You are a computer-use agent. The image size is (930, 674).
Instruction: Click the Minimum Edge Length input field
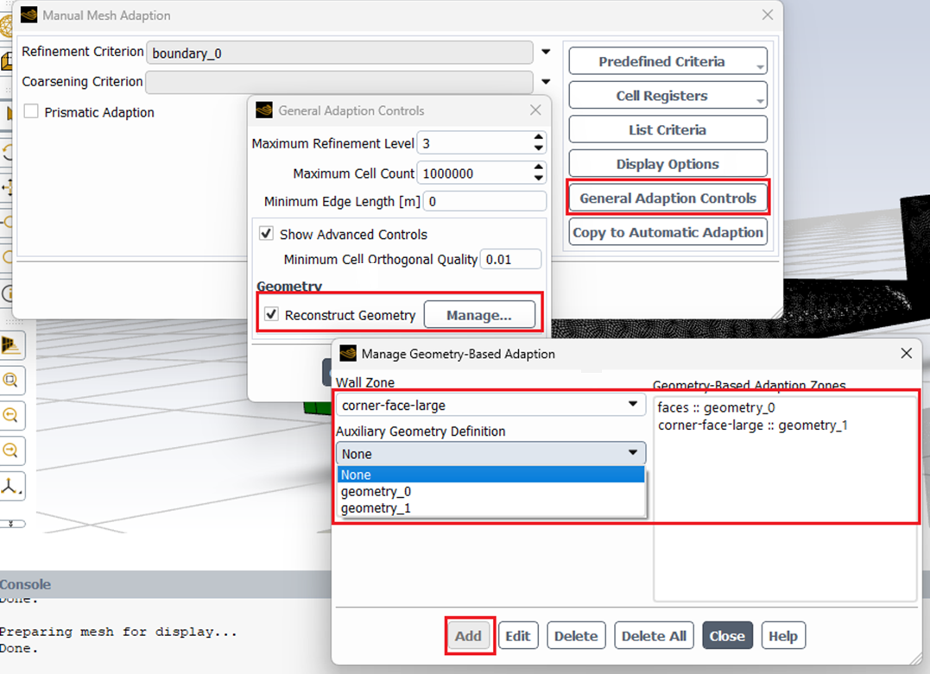pyautogui.click(x=484, y=201)
